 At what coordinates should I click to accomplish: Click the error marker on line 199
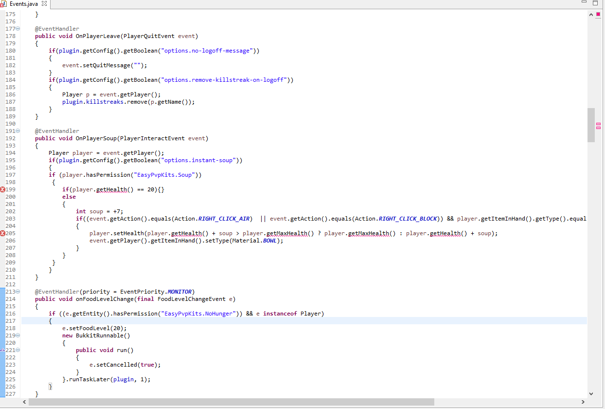click(x=2, y=189)
